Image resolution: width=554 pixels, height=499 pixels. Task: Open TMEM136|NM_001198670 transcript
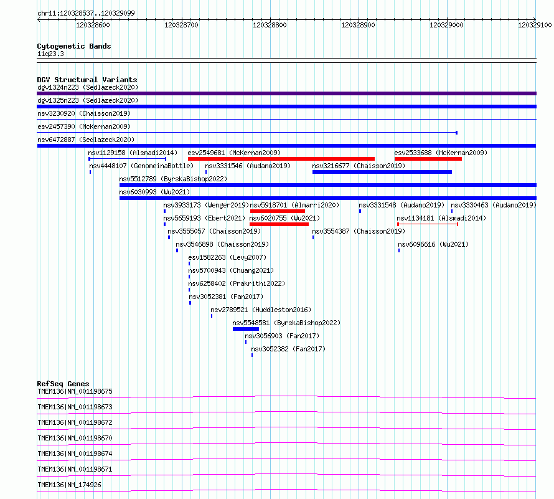[75, 438]
